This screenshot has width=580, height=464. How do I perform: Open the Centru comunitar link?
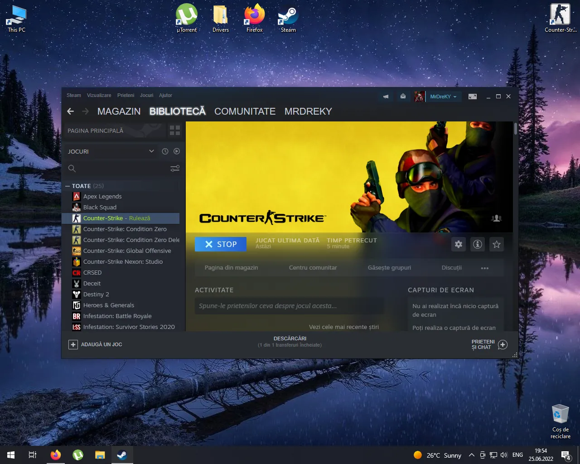[x=313, y=268]
